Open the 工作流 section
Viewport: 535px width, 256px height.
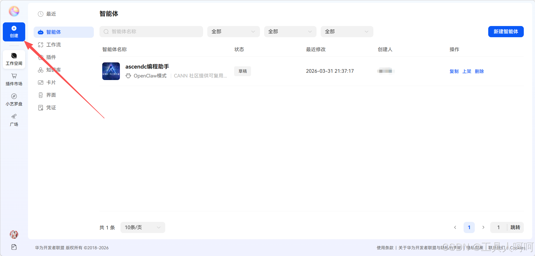pyautogui.click(x=53, y=44)
